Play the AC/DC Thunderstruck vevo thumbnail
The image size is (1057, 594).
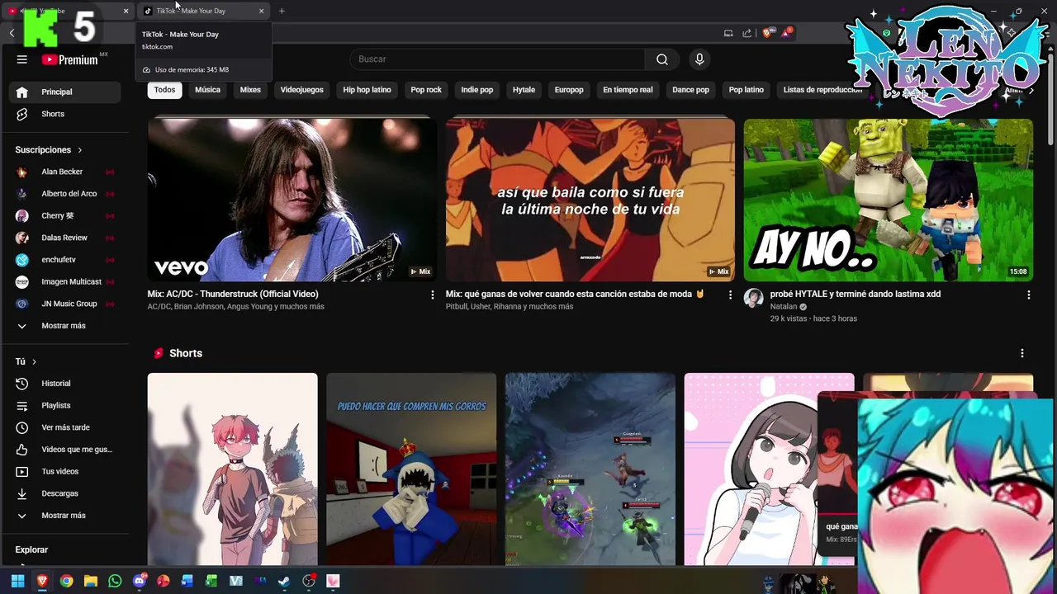[x=292, y=200]
